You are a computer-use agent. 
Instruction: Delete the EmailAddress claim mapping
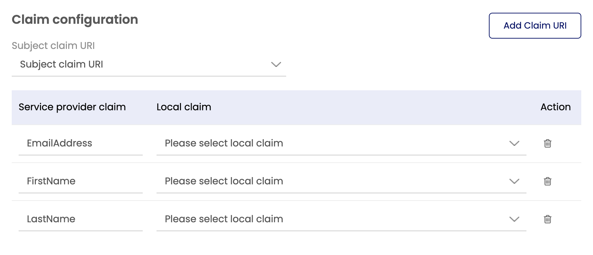coord(547,143)
